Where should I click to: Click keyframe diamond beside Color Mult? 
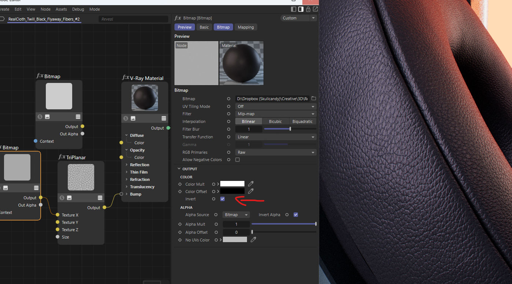coord(180,184)
